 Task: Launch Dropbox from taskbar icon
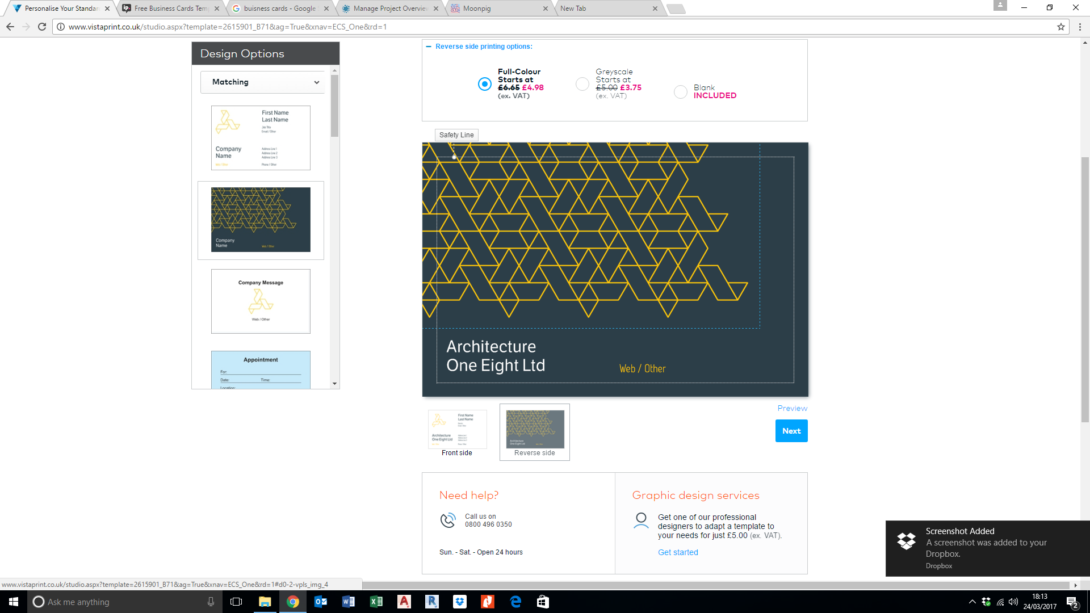pyautogui.click(x=460, y=602)
